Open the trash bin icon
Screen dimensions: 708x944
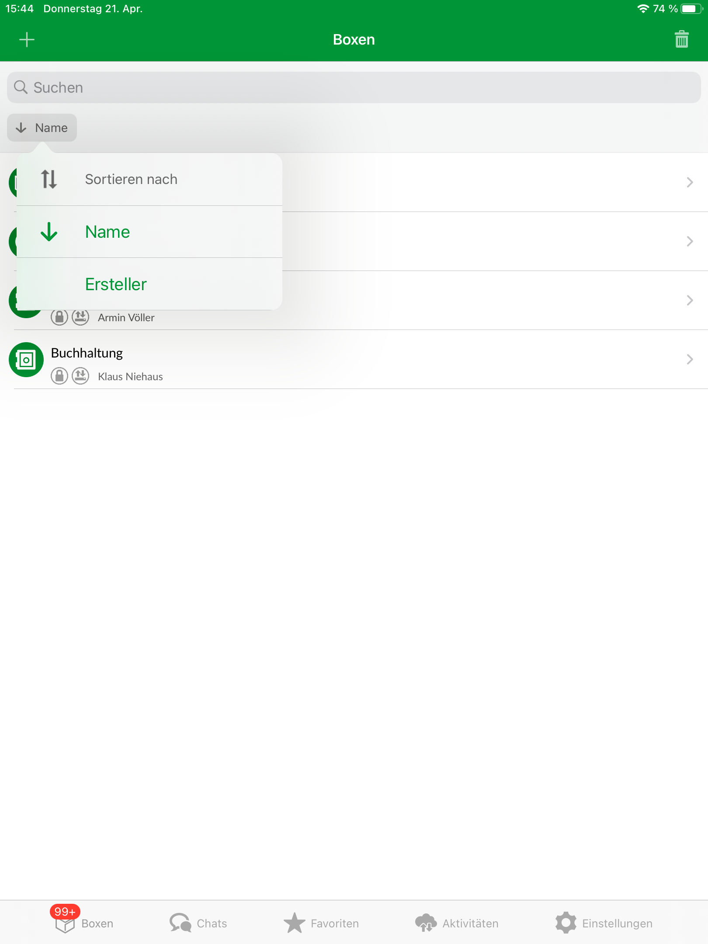[x=681, y=39]
